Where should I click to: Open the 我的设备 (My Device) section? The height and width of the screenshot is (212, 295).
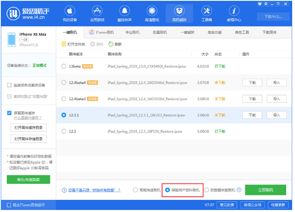click(x=70, y=14)
